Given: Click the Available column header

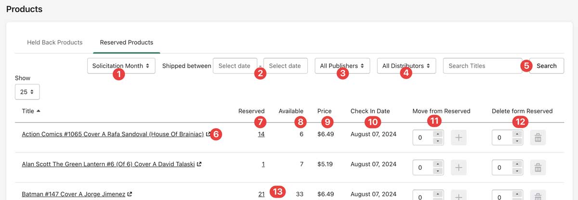Looking at the screenshot, I should (291, 111).
